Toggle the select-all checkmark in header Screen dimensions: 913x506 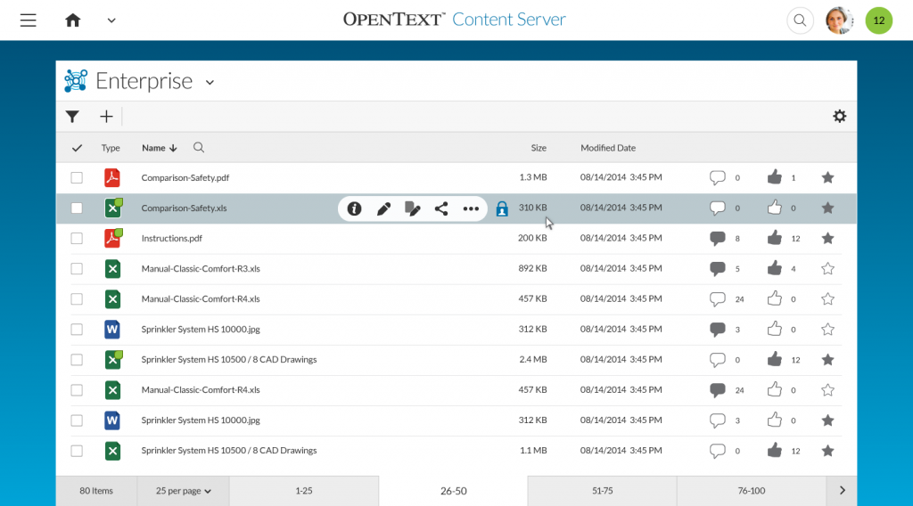[77, 148]
